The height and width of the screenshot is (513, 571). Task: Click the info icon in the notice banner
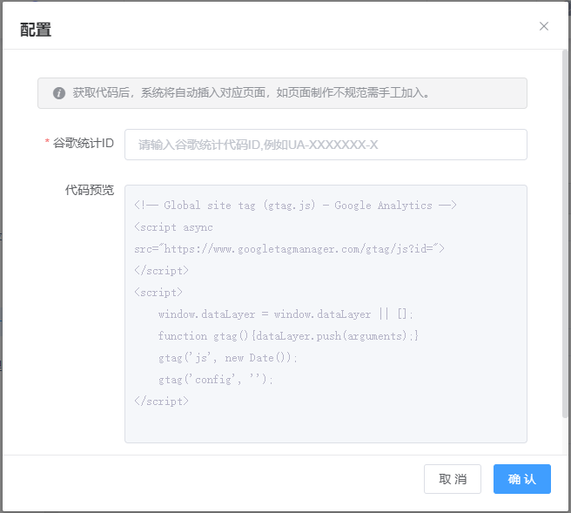tap(59, 93)
